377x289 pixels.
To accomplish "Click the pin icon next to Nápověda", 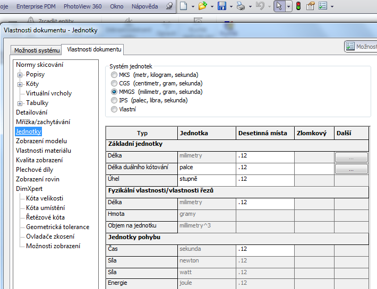I will [x=169, y=6].
